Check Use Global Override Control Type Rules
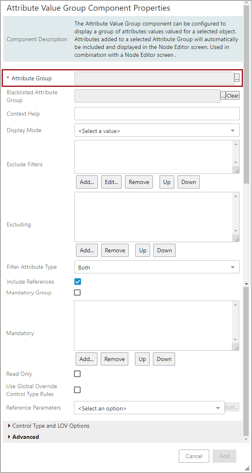The image size is (252, 473). 77,390
